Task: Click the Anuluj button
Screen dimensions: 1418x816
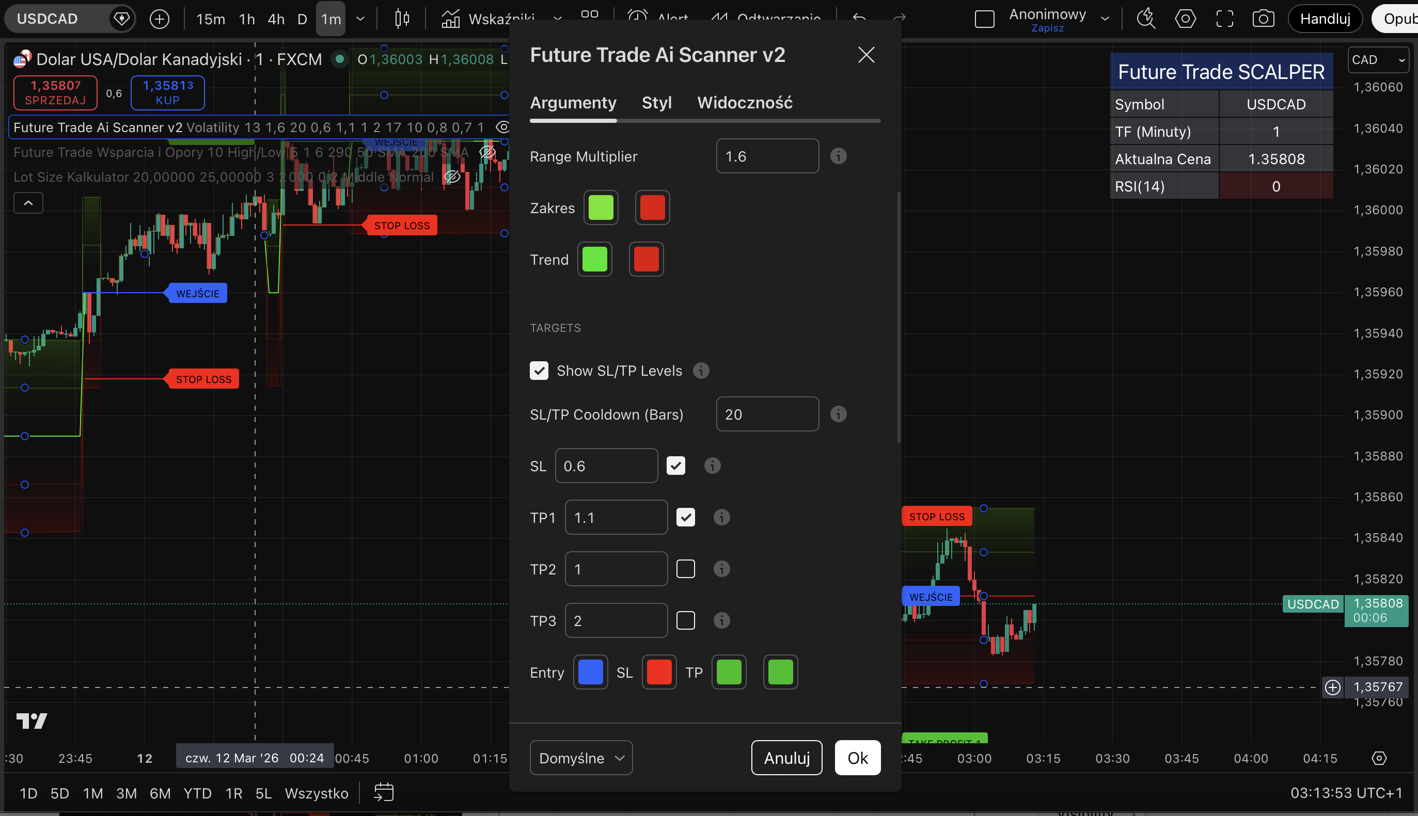Action: point(786,758)
